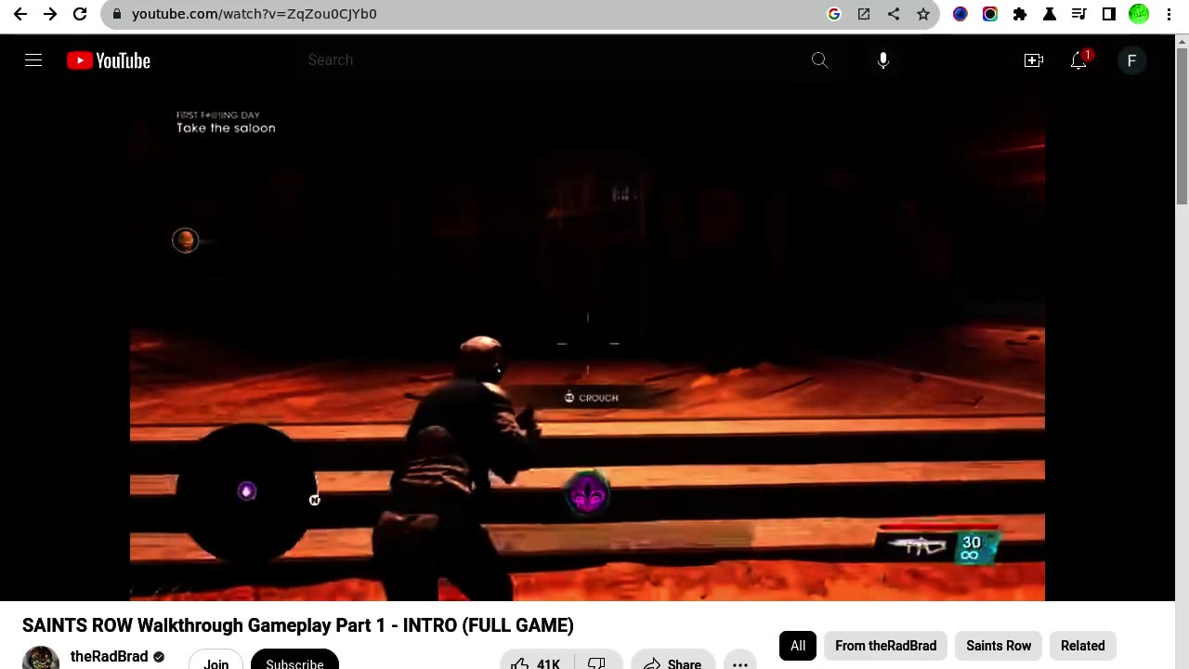Click the video player area
1189x669 pixels.
587,344
